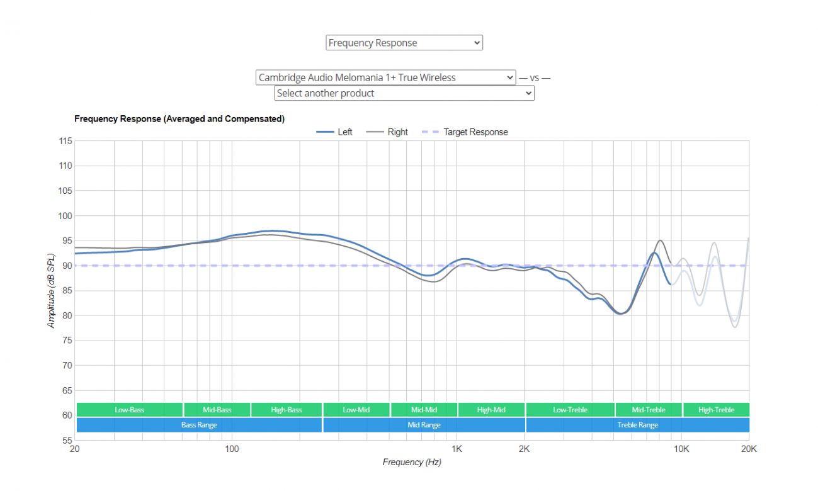818x491 pixels.
Task: Click the 115 amplitude axis value
Action: (66, 141)
